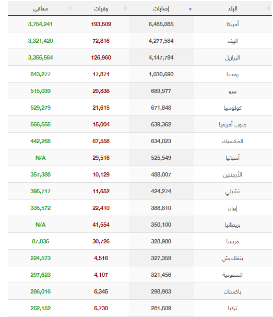Click the 4,277,584 cases value

pos(161,41)
